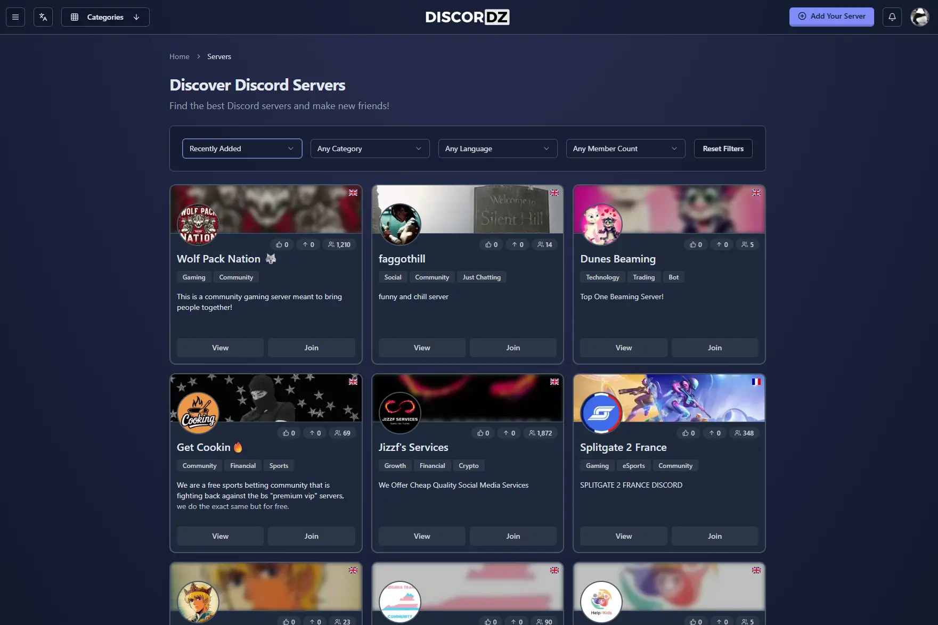Click the Help4Kids server avatar
The width and height of the screenshot is (938, 625).
(x=601, y=602)
